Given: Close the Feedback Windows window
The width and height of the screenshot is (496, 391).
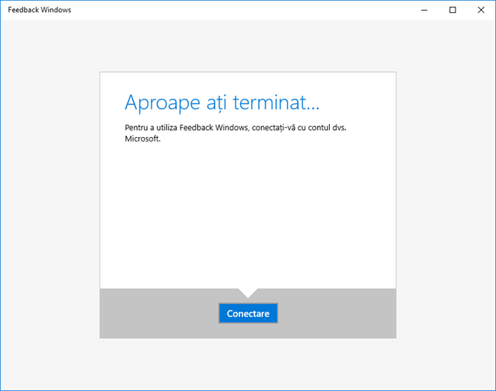Looking at the screenshot, I should (x=481, y=10).
